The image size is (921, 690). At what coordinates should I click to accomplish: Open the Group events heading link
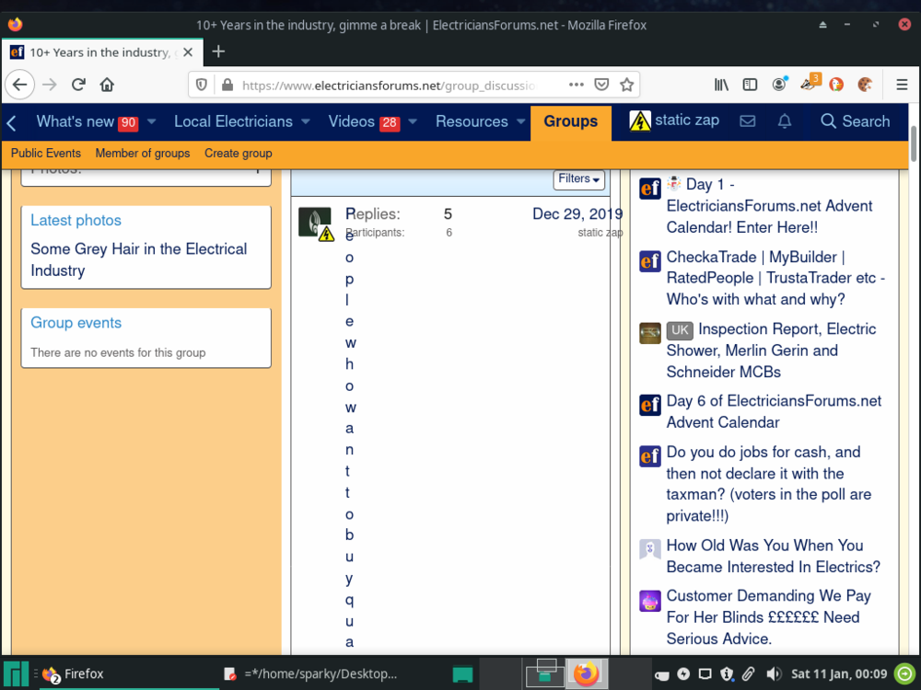click(76, 323)
